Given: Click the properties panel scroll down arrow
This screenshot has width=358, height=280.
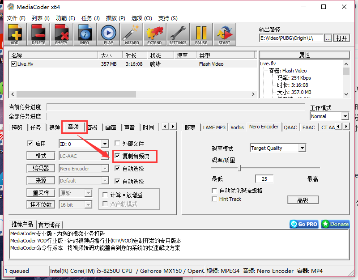Looking at the screenshot, I should 346,94.
